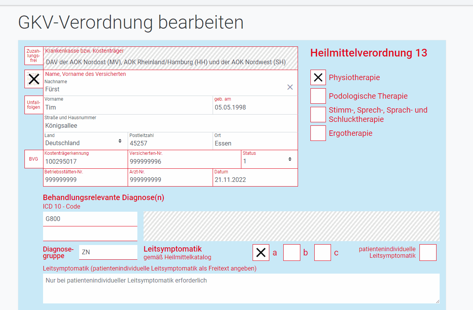Click the Vorname field containing Tim
The width and height of the screenshot is (473, 310).
pos(128,105)
